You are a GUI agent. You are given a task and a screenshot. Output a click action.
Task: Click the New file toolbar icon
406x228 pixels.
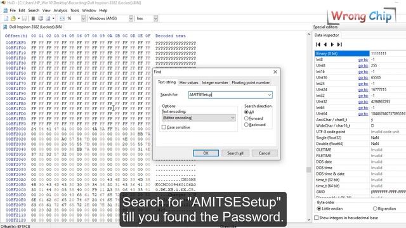(6, 18)
